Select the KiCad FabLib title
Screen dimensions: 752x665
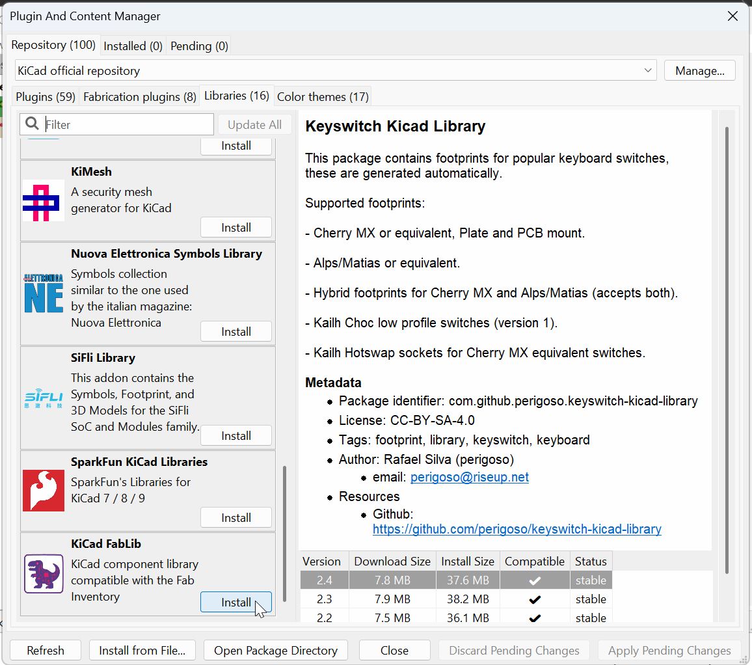[x=106, y=543]
